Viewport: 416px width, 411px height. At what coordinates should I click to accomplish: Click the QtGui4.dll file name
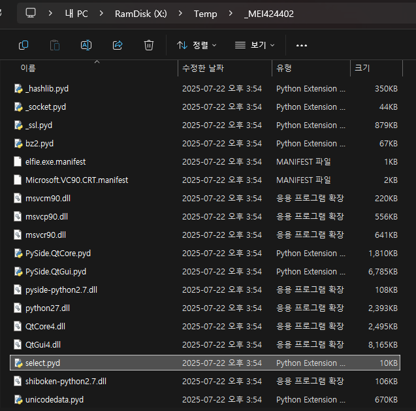[43, 344]
